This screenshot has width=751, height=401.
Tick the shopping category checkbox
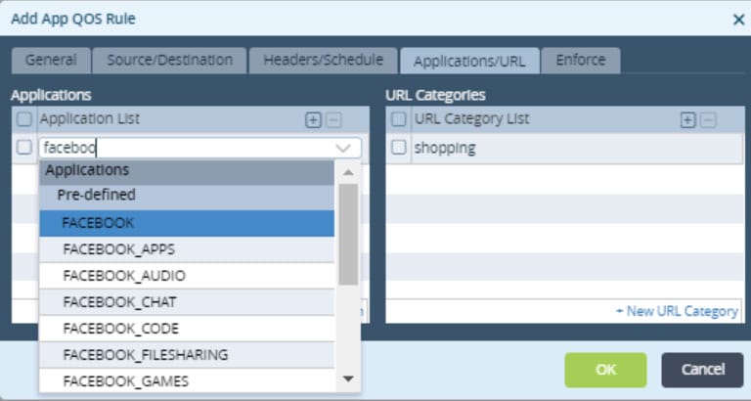(399, 148)
